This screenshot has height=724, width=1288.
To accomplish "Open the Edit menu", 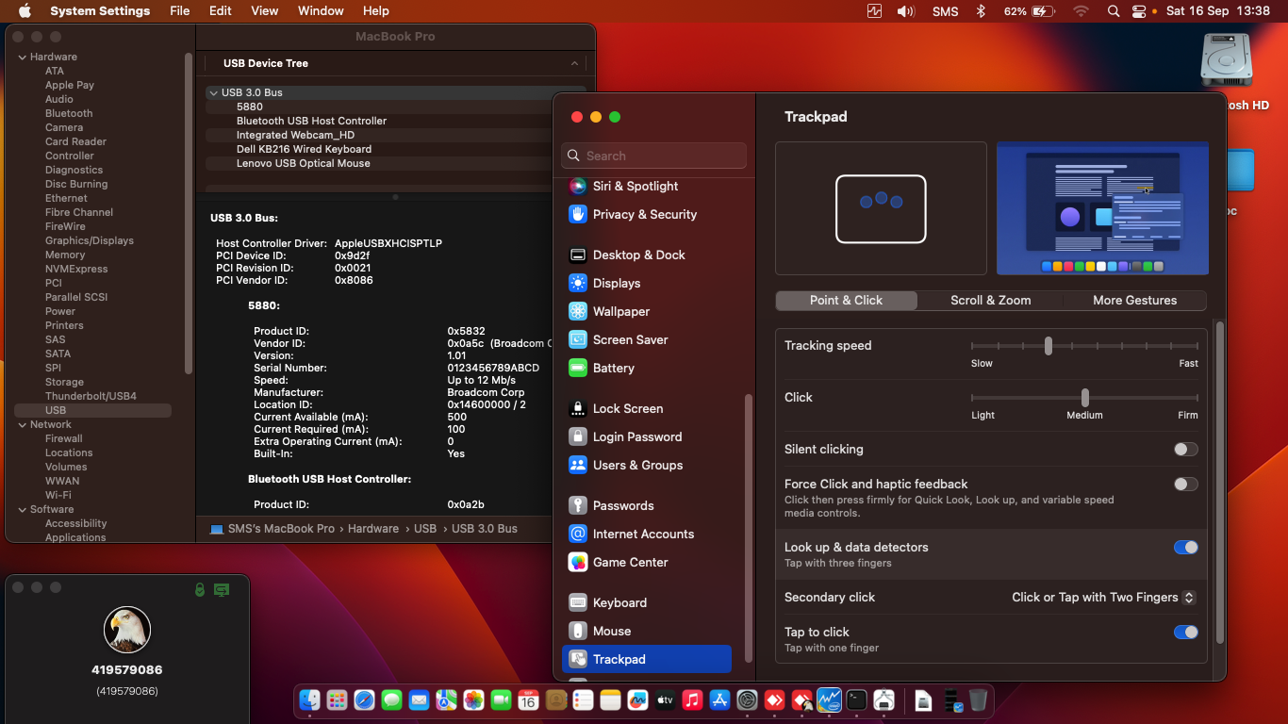I will tap(221, 11).
